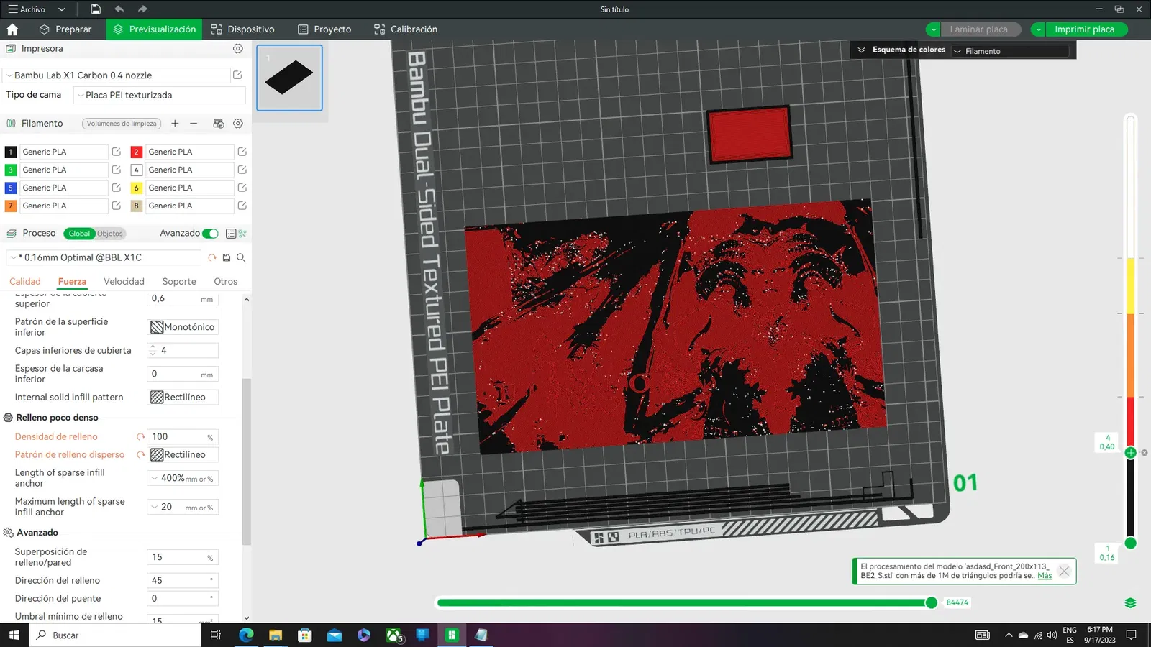Select Global process scope
This screenshot has width=1151, height=647.
[79, 234]
